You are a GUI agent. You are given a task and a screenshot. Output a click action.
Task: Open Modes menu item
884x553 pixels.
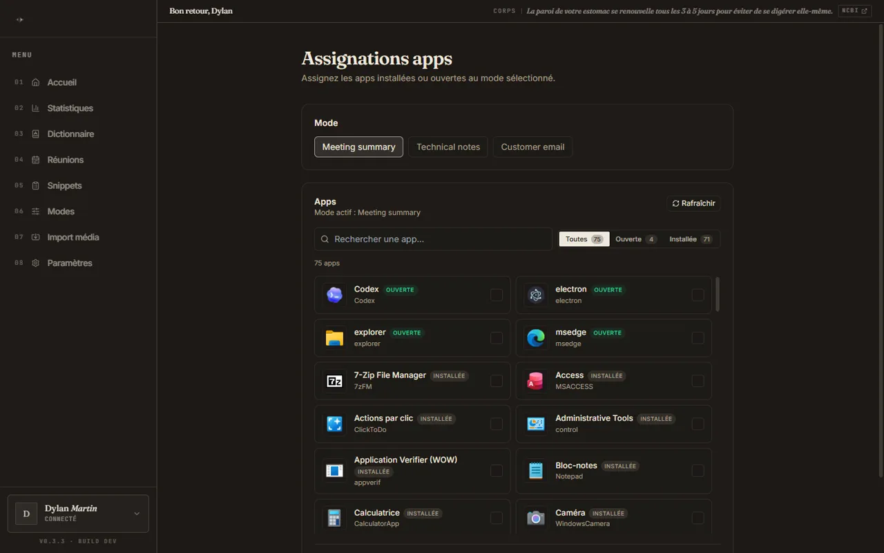(x=78, y=212)
